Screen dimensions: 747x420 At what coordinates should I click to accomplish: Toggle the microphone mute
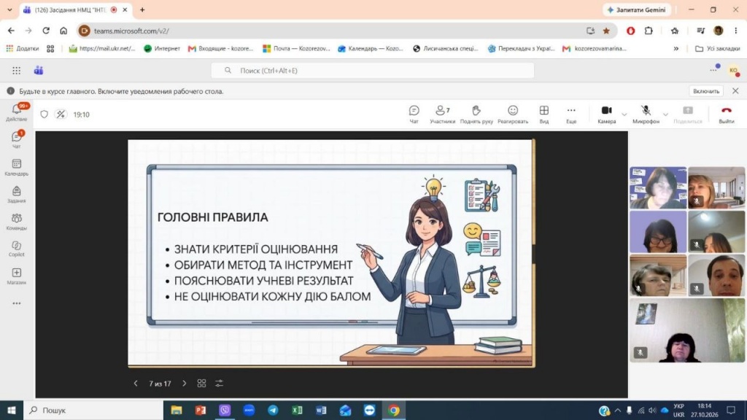[x=646, y=114]
